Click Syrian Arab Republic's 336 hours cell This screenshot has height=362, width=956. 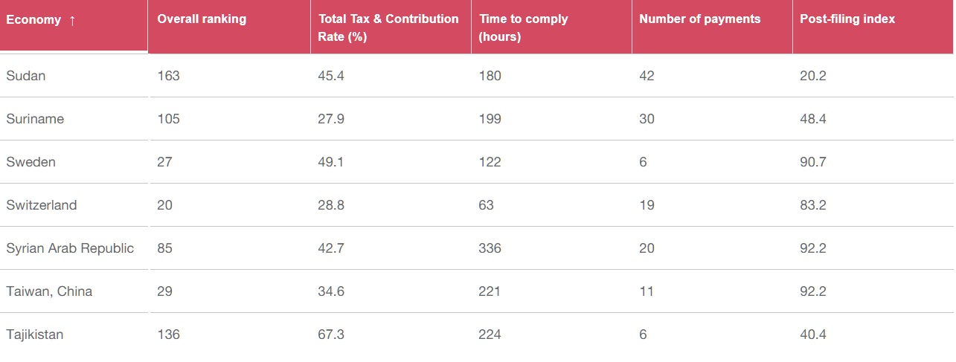tap(490, 248)
